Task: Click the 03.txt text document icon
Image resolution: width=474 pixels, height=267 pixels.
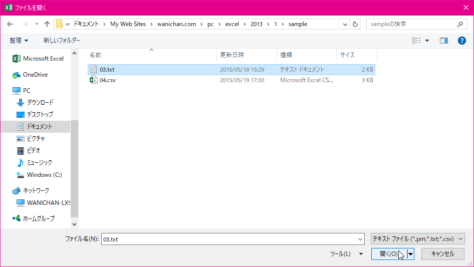Action: click(94, 69)
